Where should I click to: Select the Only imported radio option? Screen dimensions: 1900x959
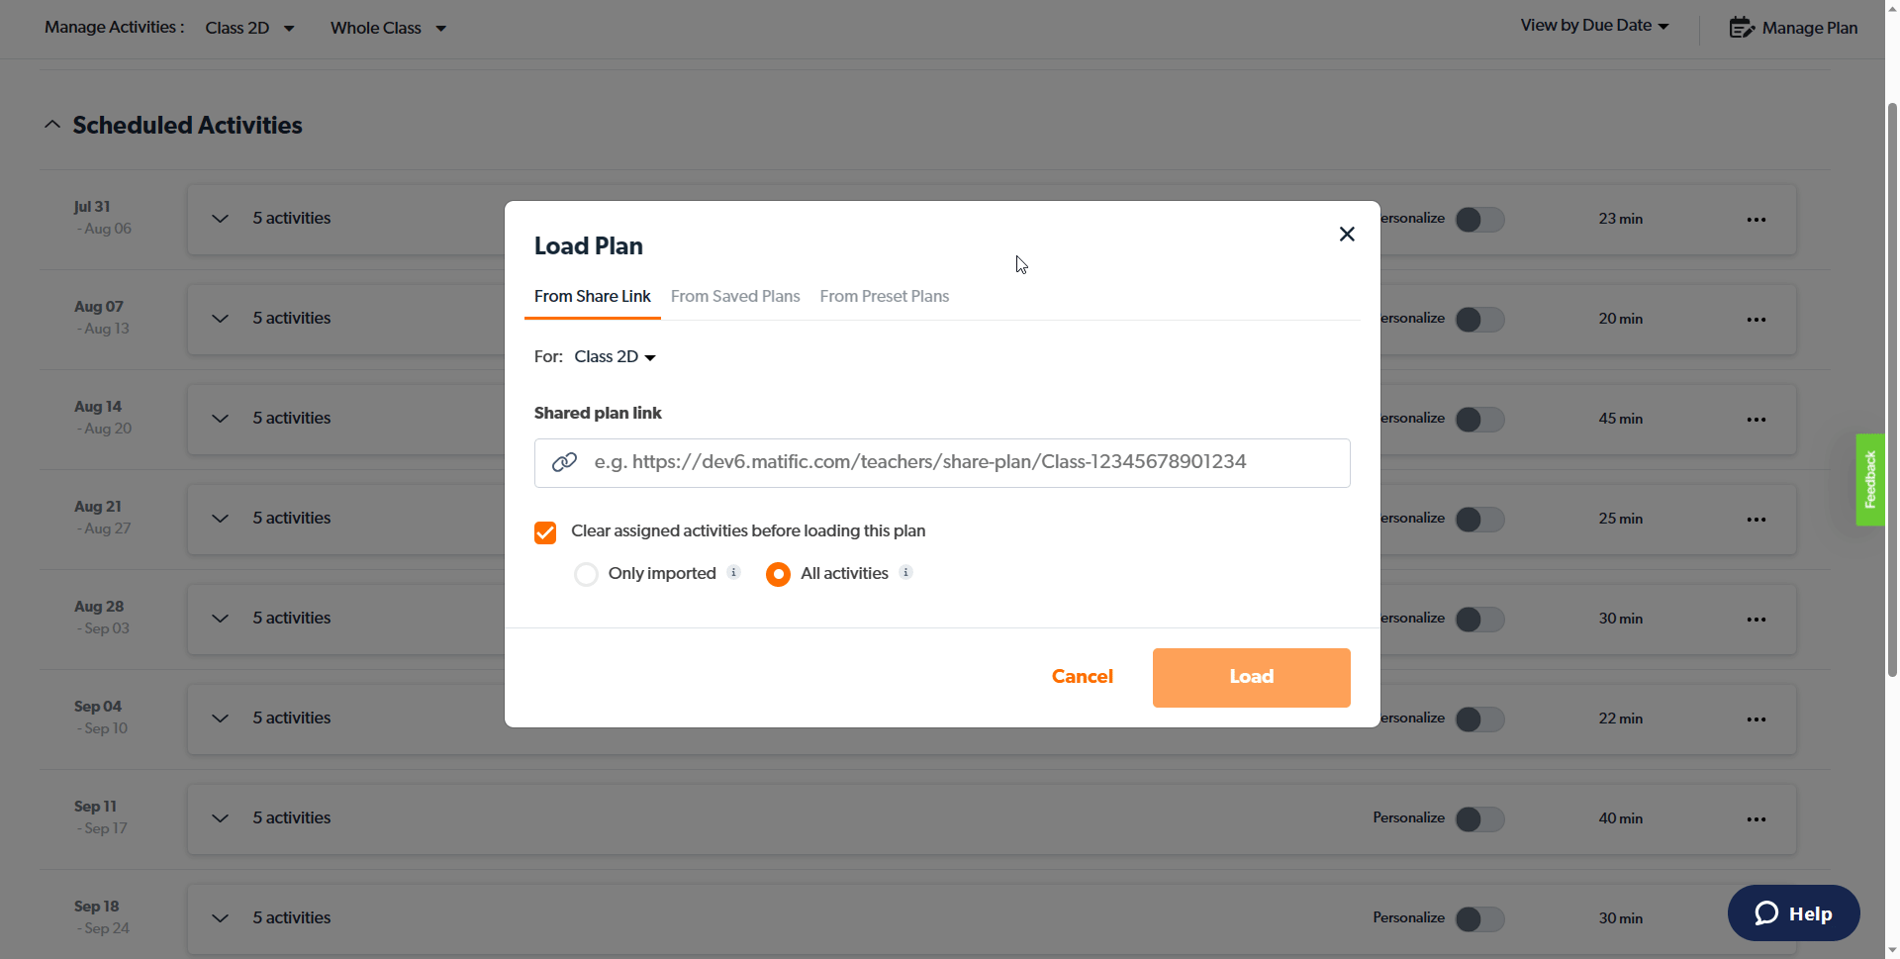586,573
